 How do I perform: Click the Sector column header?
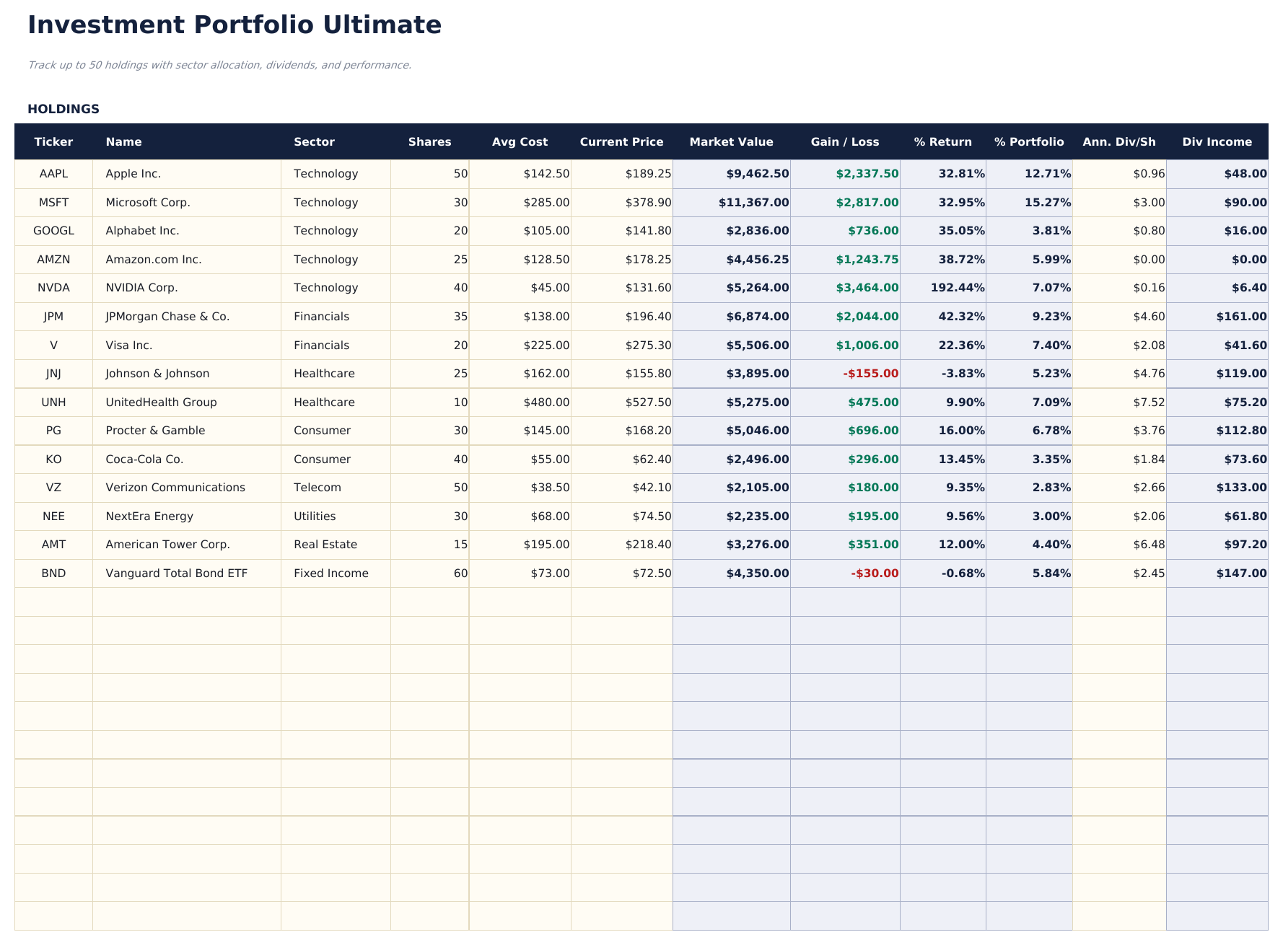point(314,141)
